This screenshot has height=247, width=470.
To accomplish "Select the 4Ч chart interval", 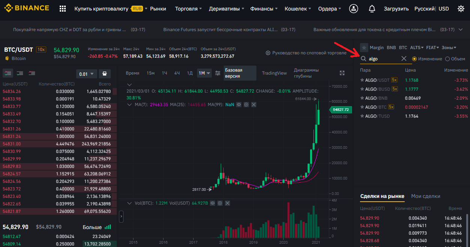I will tap(177, 73).
